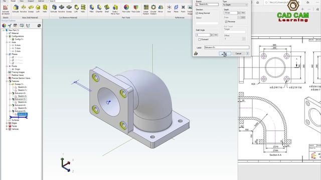This screenshot has height=180, width=321.
Task: Switch to the Model ribbon tab
Action: 13,1
